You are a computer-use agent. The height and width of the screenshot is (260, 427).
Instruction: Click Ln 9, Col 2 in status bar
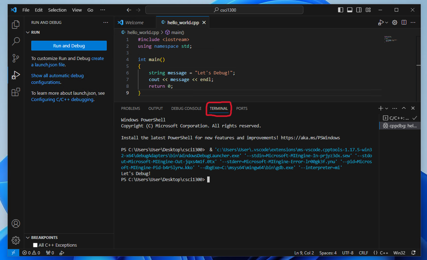(x=304, y=253)
